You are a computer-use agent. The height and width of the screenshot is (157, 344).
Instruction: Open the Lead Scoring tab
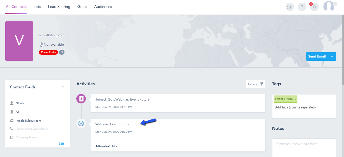[59, 7]
